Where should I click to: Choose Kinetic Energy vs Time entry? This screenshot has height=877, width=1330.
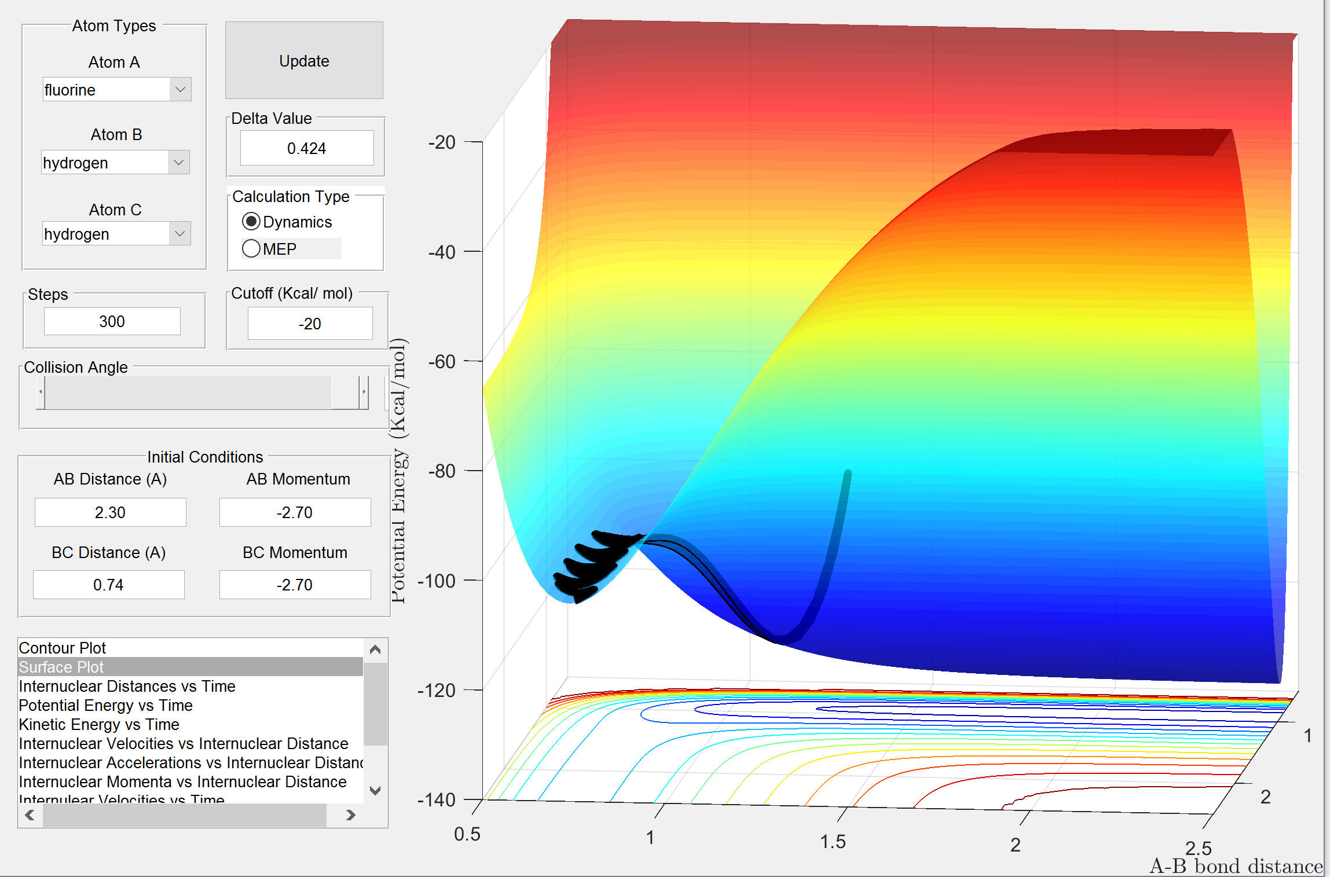[99, 724]
